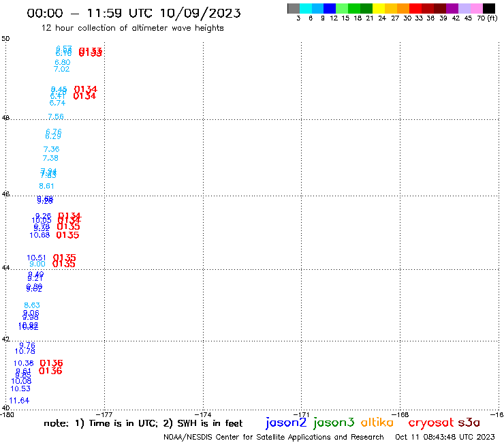Click the 10.08 wave height value
The height and width of the screenshot is (443, 504).
click(21, 381)
